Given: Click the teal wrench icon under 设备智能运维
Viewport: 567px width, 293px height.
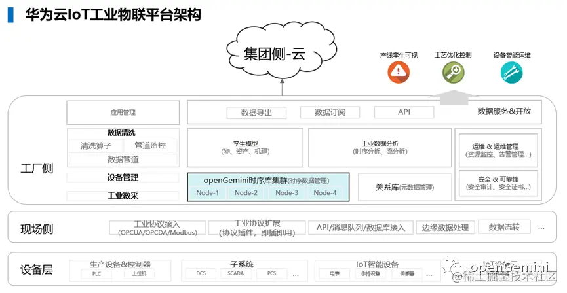Looking at the screenshot, I should tap(512, 72).
